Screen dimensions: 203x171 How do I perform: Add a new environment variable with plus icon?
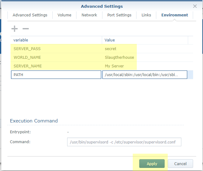15,29
